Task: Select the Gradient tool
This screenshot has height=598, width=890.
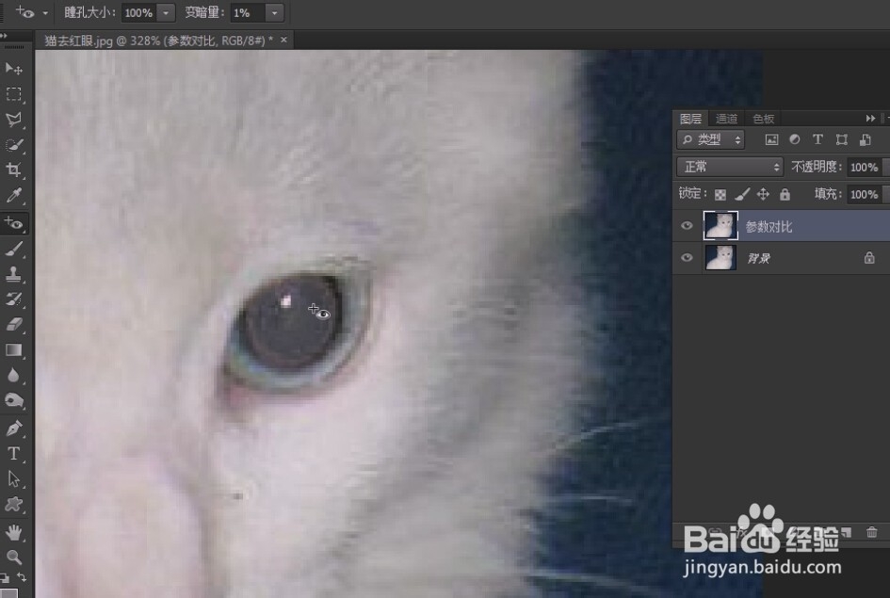Action: point(13,350)
